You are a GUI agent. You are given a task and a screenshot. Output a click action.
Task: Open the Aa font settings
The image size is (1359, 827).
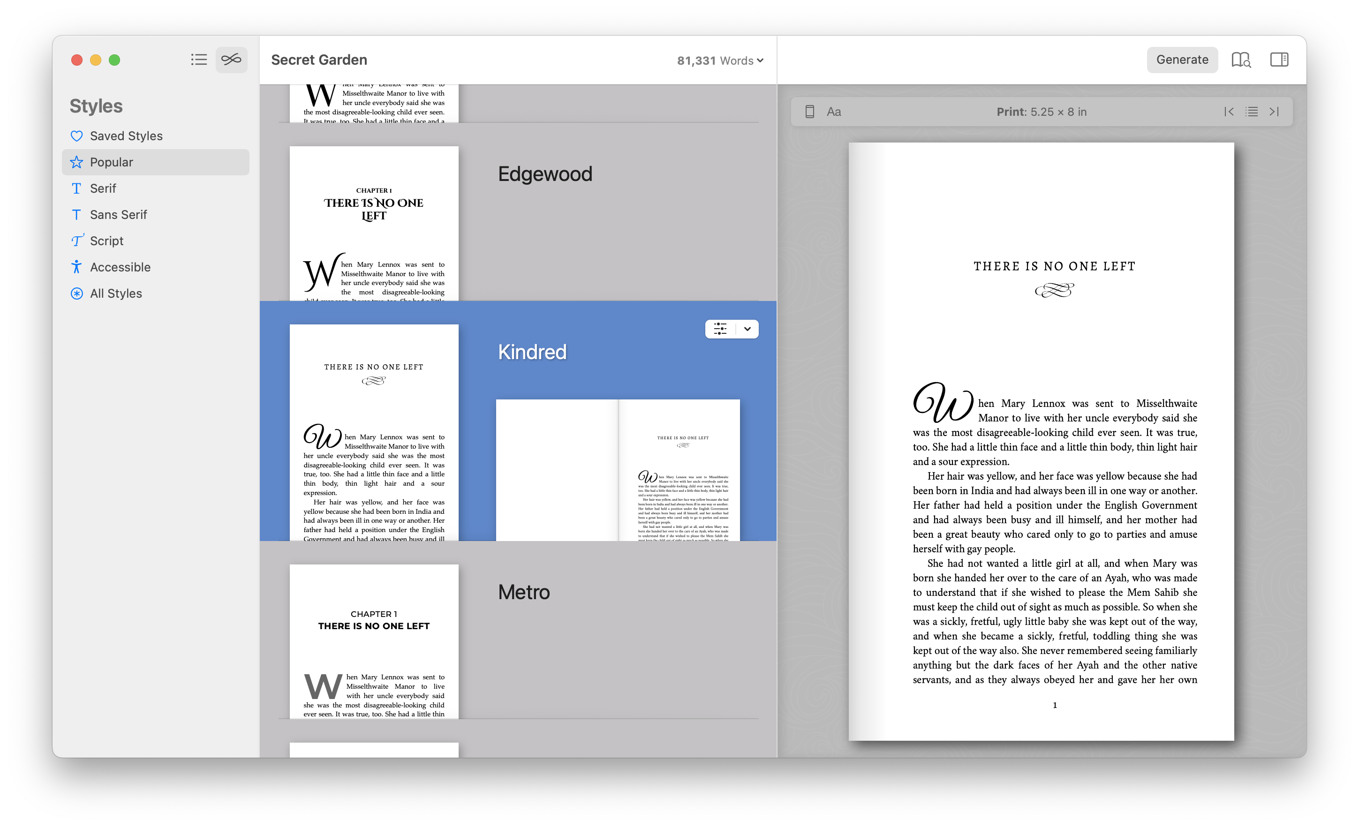tap(833, 112)
